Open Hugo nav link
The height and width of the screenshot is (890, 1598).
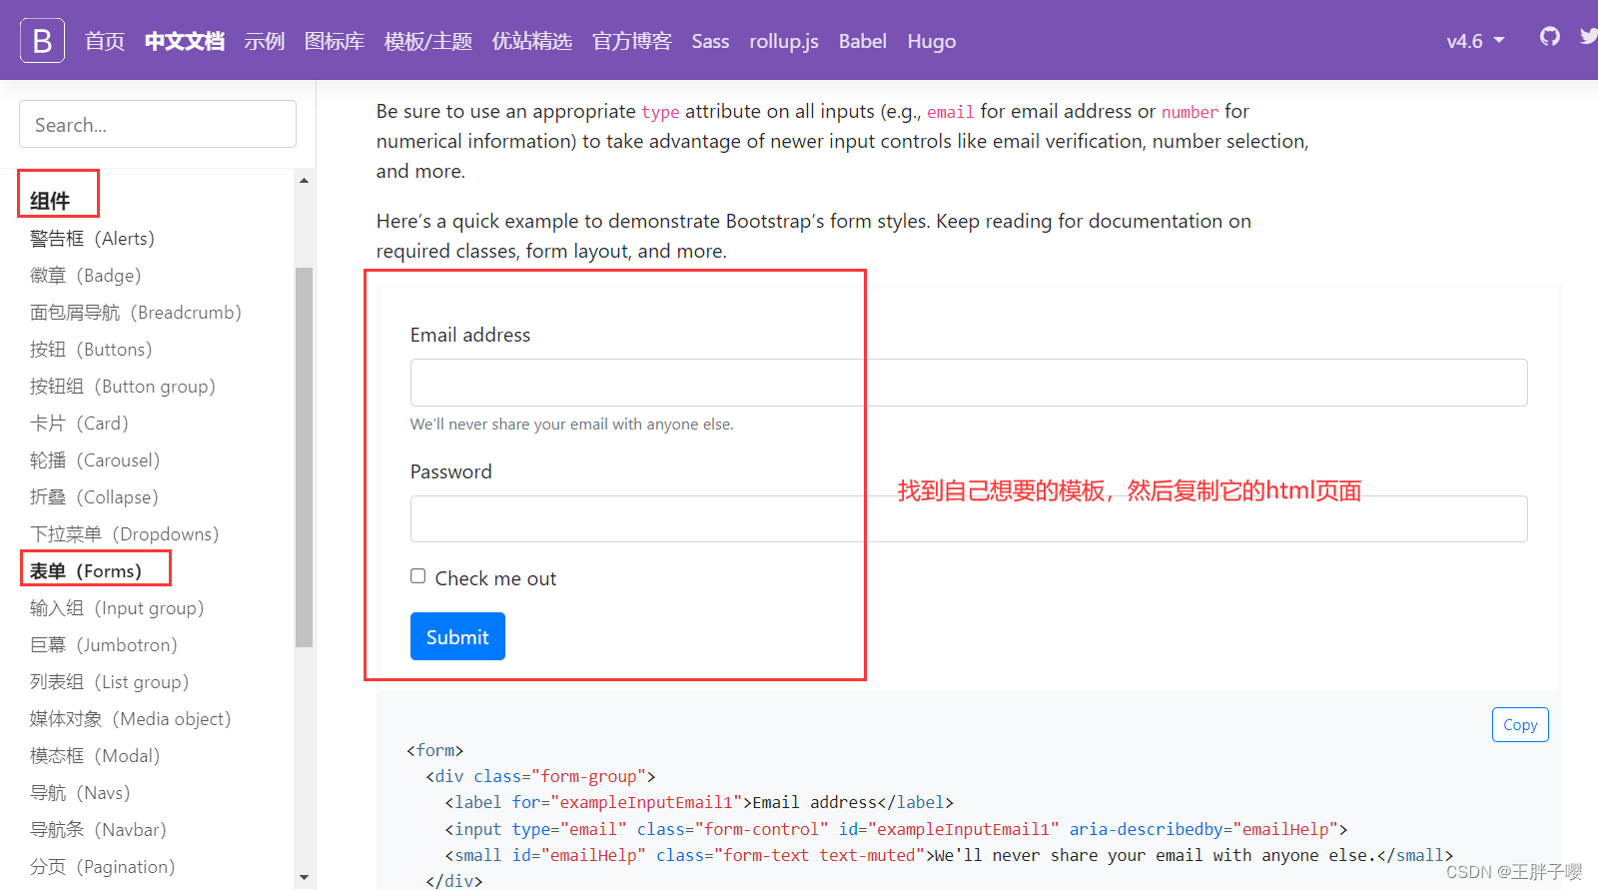[932, 41]
